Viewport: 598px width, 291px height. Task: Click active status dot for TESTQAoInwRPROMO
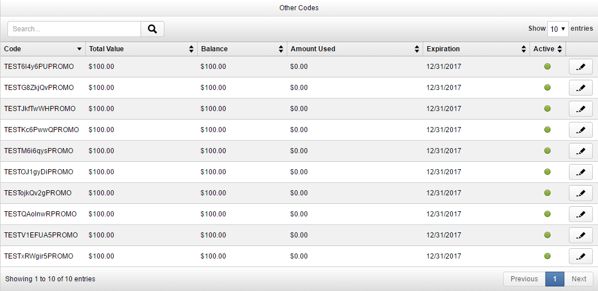point(547,214)
